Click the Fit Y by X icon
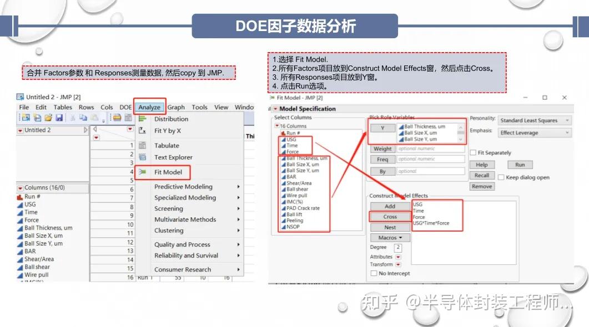This screenshot has width=589, height=327. coord(143,130)
